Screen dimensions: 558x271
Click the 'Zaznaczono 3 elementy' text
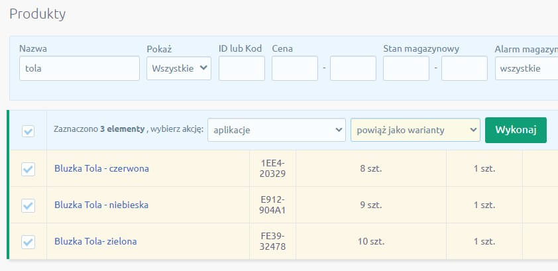99,129
